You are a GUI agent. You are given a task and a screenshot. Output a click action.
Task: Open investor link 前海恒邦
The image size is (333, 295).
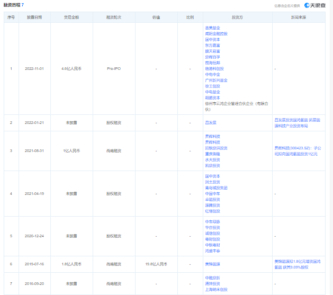click(x=212, y=63)
